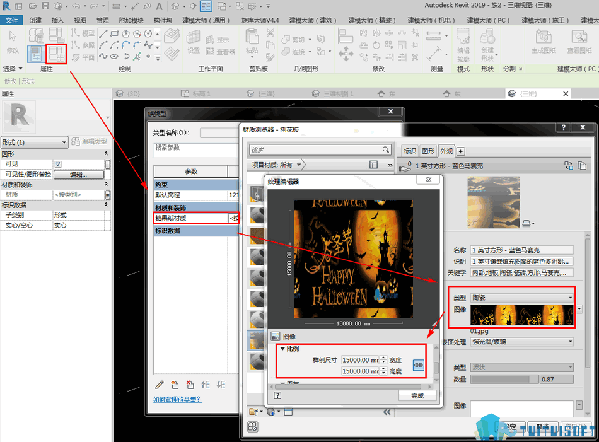Toggle the 可见 checkbox in properties
The height and width of the screenshot is (442, 599).
click(58, 164)
